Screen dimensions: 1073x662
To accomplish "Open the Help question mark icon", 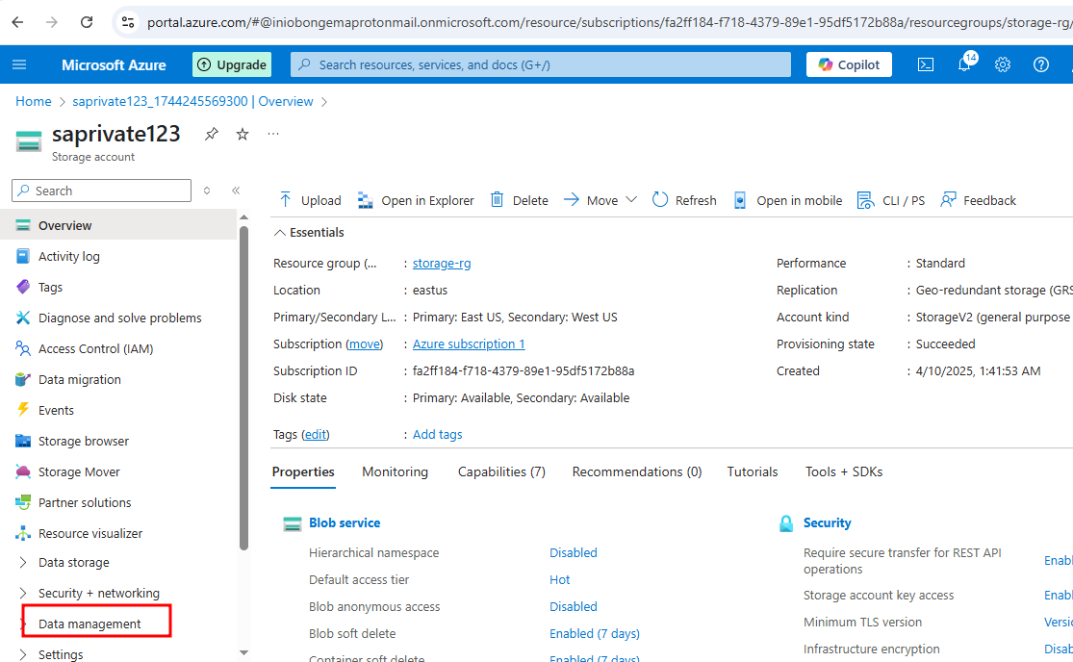I will tap(1041, 65).
